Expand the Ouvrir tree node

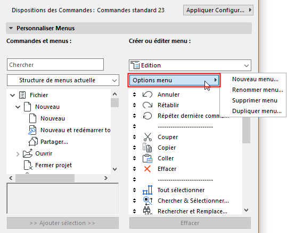(x=18, y=154)
